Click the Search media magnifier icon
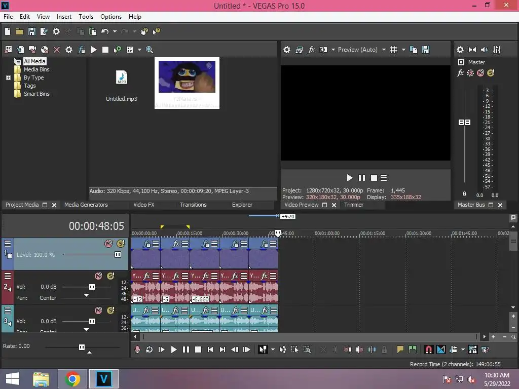This screenshot has height=389, width=519. pyautogui.click(x=150, y=50)
